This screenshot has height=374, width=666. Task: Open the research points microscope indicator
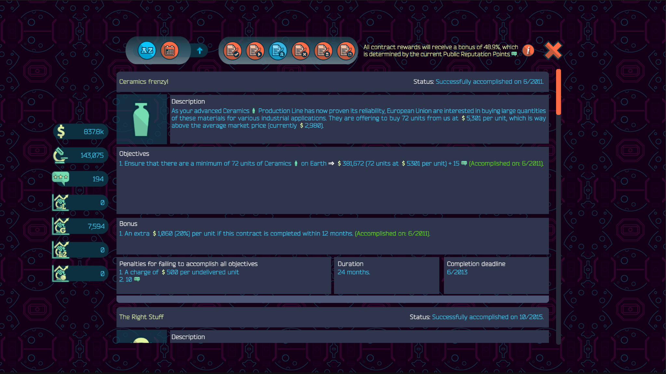[x=80, y=155]
